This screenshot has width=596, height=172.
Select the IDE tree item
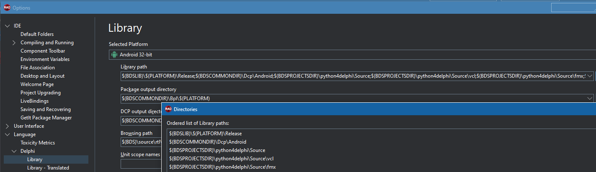[x=17, y=26]
